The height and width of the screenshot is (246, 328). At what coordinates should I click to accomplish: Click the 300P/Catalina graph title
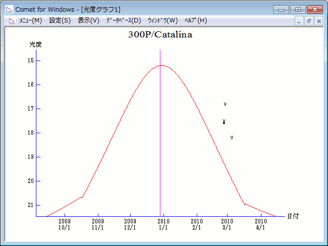[x=160, y=35]
